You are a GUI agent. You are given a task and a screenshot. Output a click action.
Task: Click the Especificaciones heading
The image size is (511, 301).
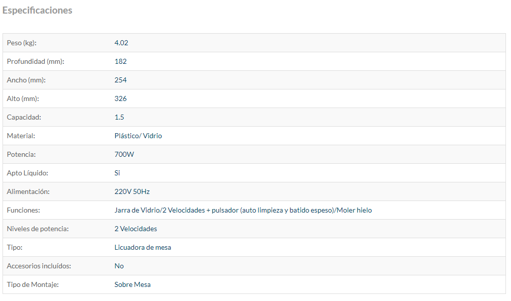37,11
